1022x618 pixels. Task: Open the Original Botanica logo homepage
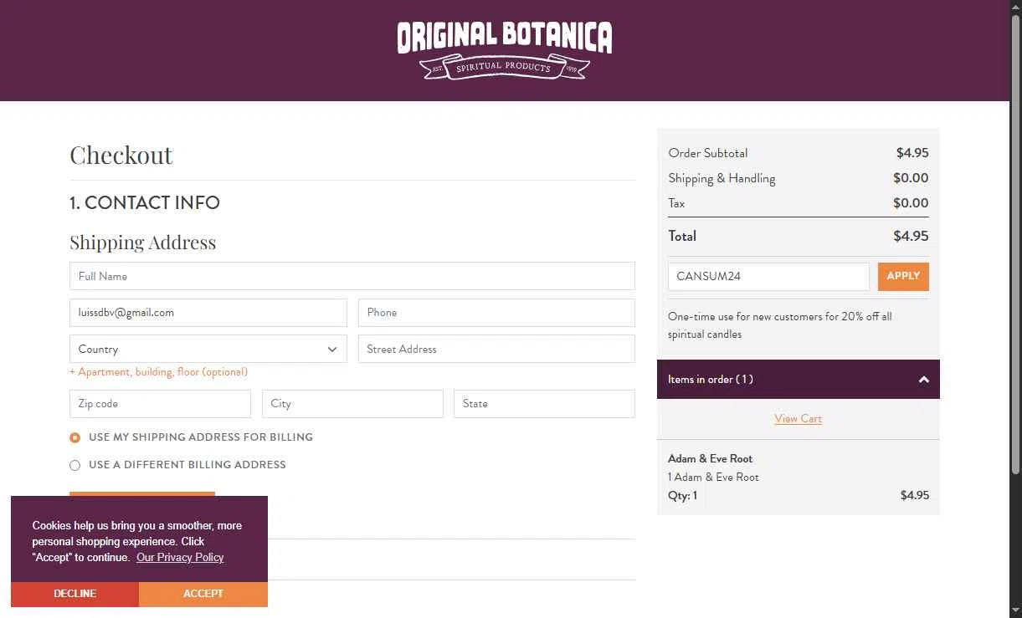505,50
